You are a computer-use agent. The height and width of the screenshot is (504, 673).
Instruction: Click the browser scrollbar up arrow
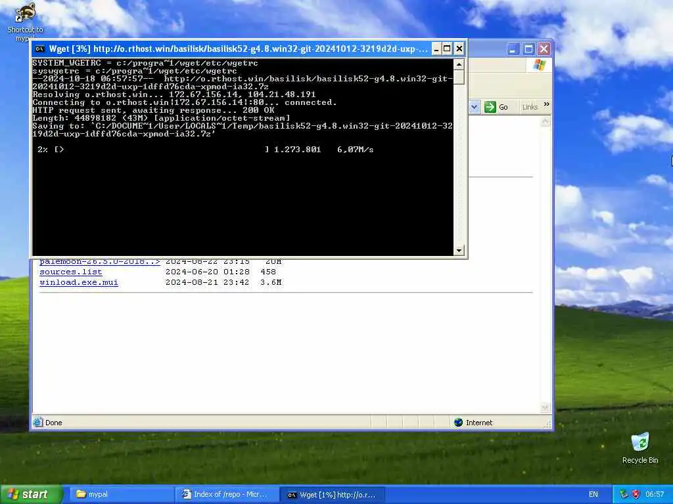pos(545,121)
